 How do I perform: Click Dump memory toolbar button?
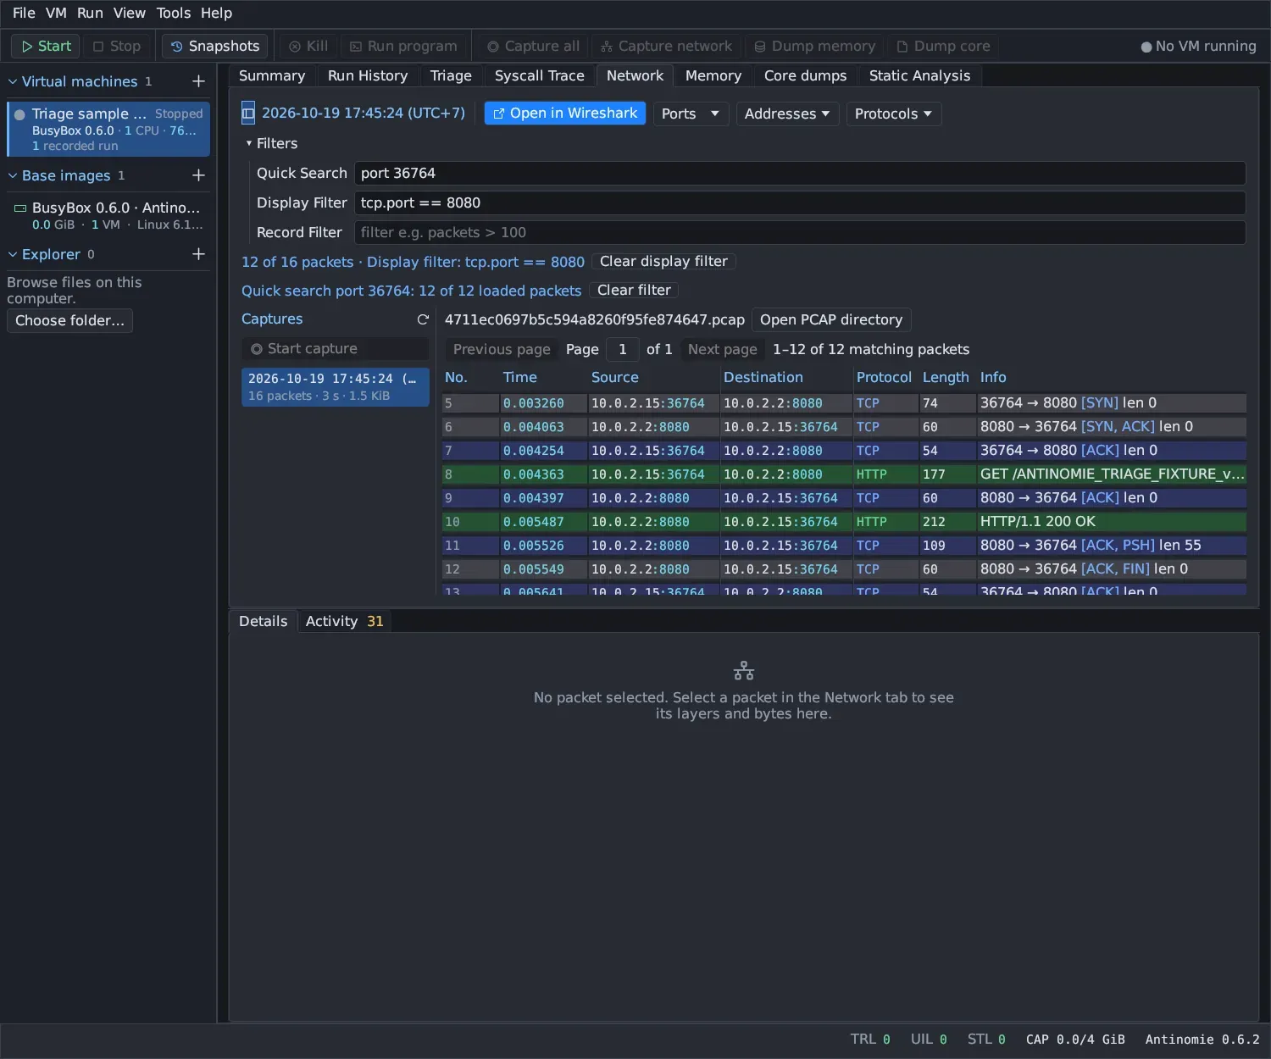(814, 46)
